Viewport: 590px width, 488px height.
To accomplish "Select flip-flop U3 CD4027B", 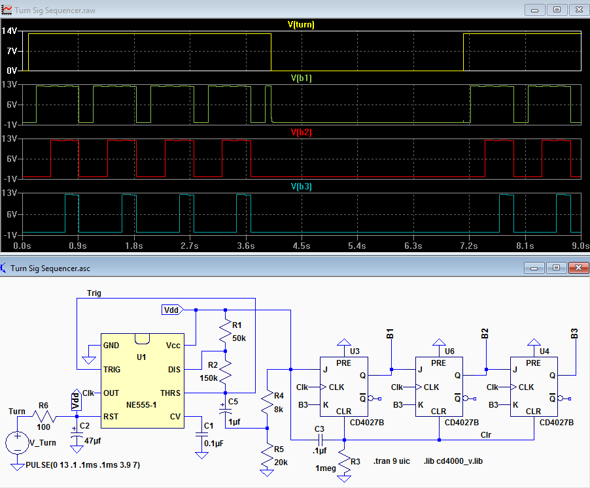I will click(x=344, y=387).
